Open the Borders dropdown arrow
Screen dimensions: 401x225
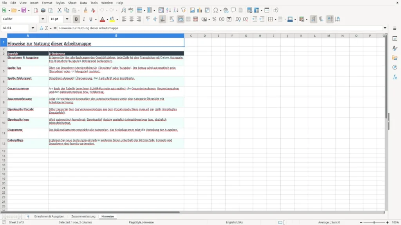click(x=275, y=20)
